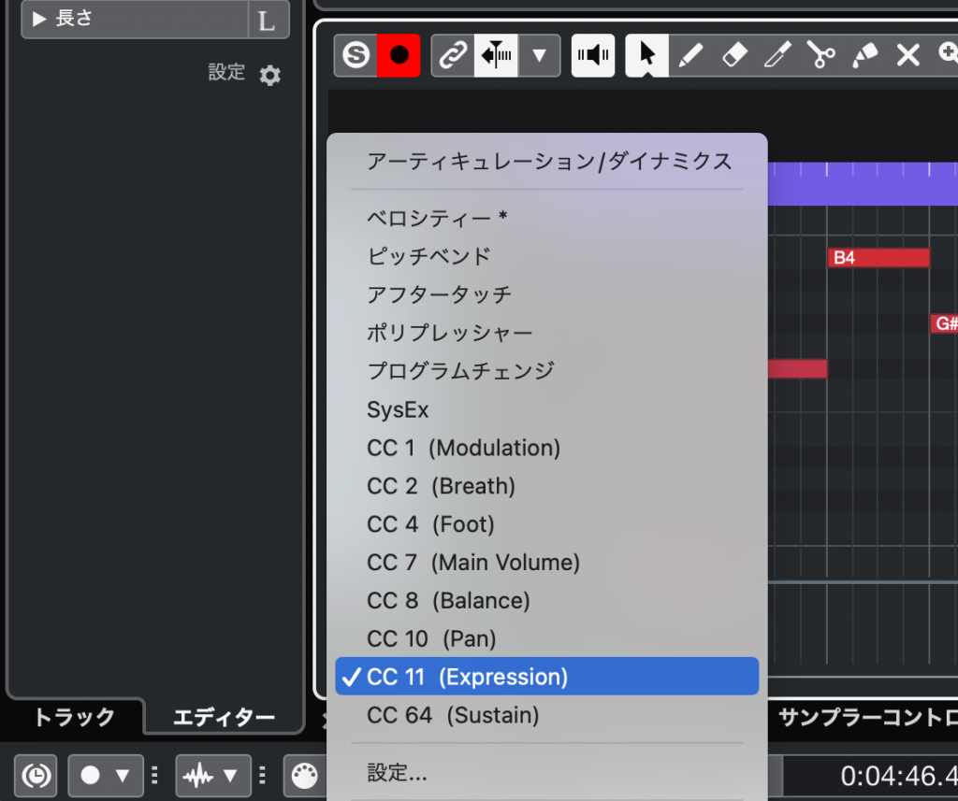Viewport: 958px width, 801px height.
Task: Choose CC 1 (Modulation) from the menu
Action: pyautogui.click(x=463, y=448)
